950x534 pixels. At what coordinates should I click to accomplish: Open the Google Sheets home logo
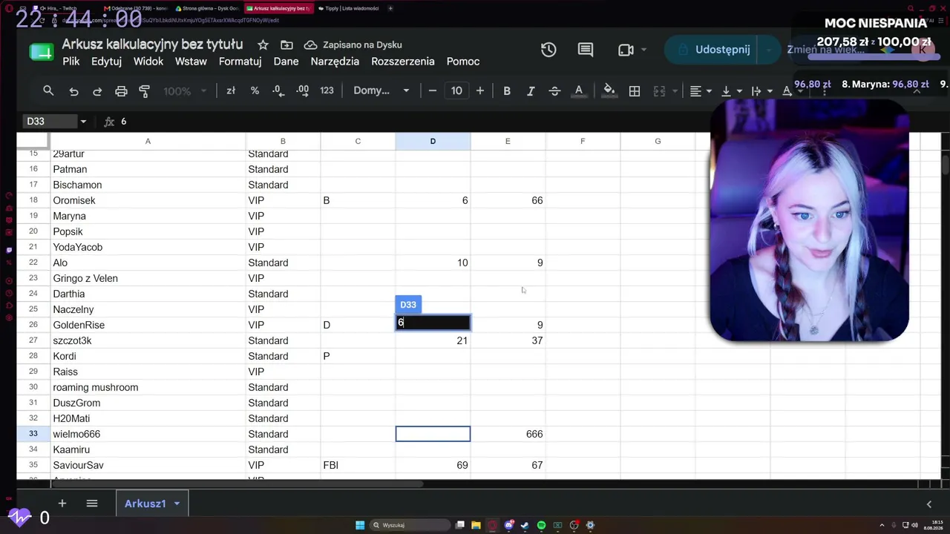(x=42, y=52)
